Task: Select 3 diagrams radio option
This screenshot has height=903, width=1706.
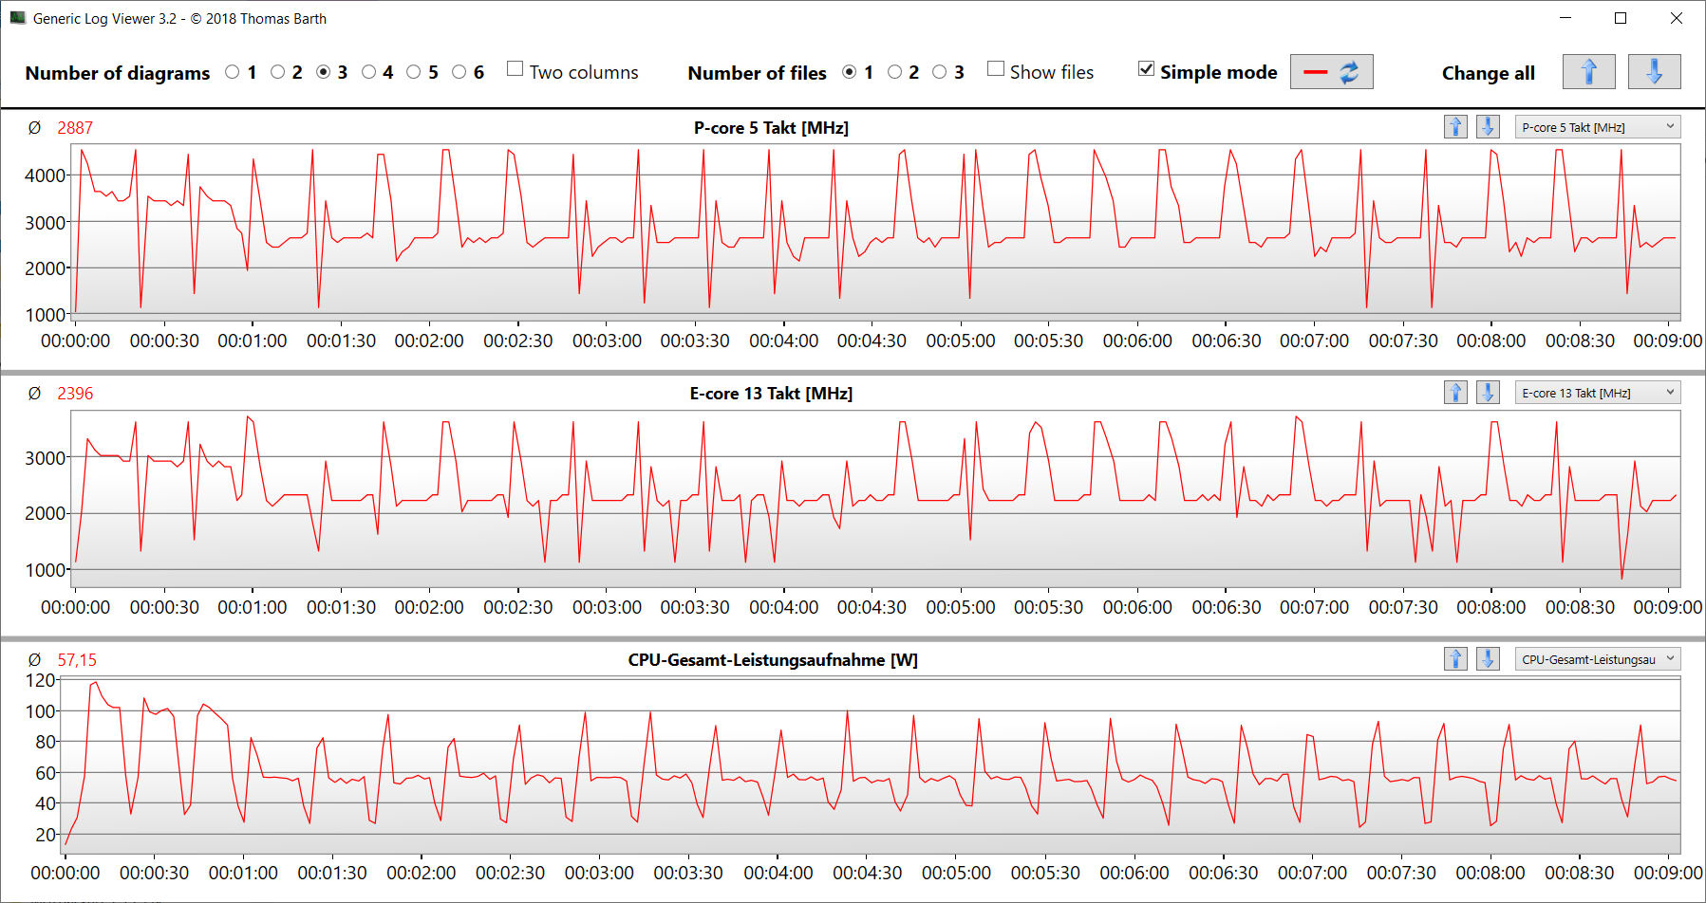Action: tap(324, 72)
